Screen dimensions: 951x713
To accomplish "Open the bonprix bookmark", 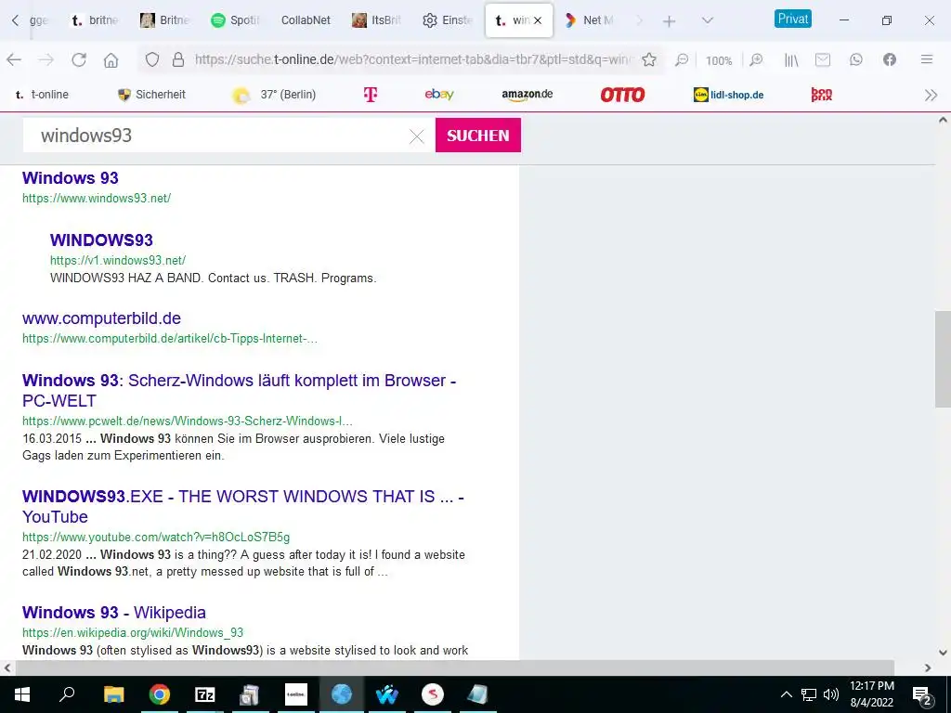I will pos(822,95).
